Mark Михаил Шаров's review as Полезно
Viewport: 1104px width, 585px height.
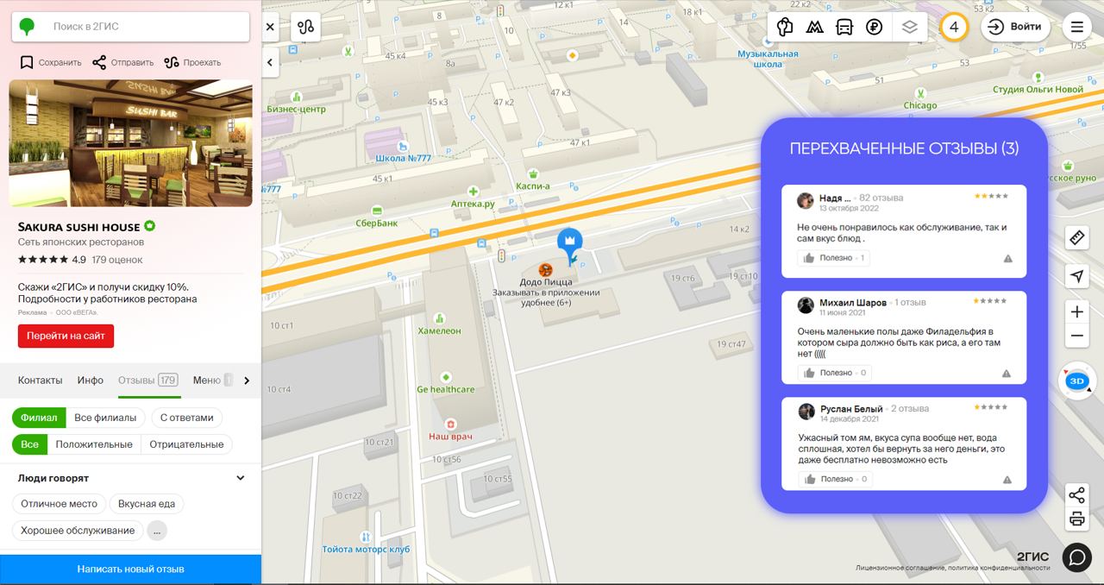point(834,373)
